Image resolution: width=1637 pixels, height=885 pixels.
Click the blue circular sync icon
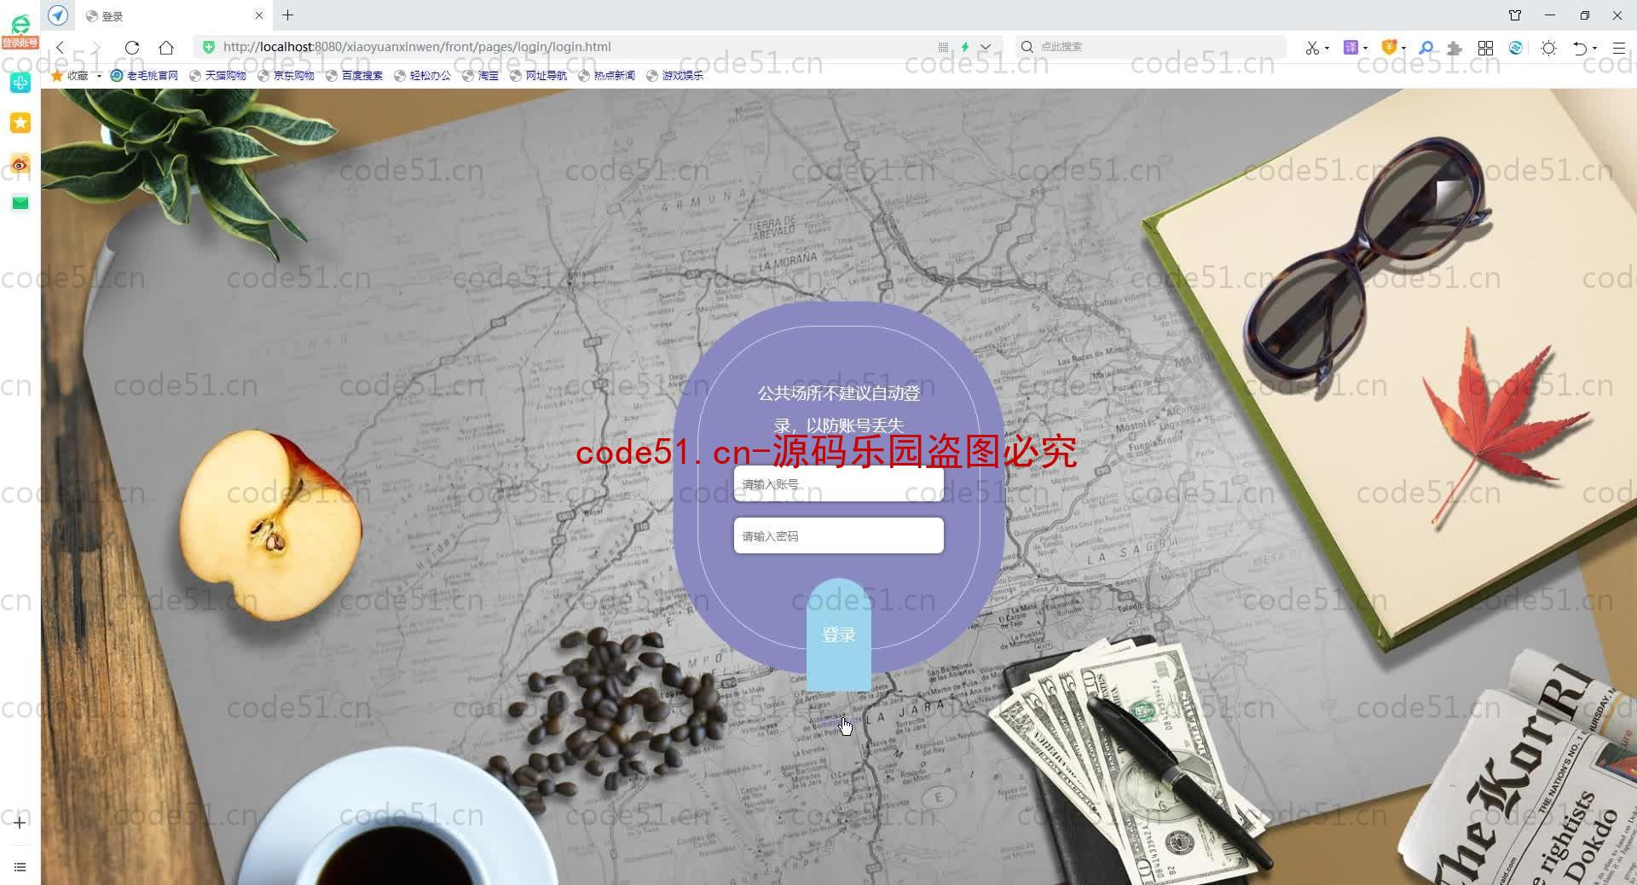[x=1516, y=48]
